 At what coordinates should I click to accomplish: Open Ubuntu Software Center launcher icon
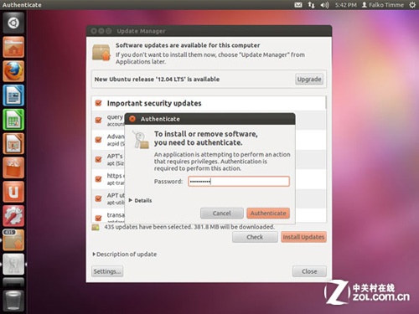(x=13, y=167)
